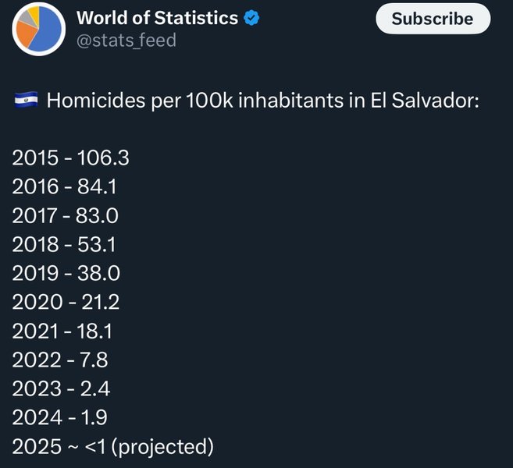513x468 pixels.
Task: Click the 2020 - 21.2 line
Action: 66,302
